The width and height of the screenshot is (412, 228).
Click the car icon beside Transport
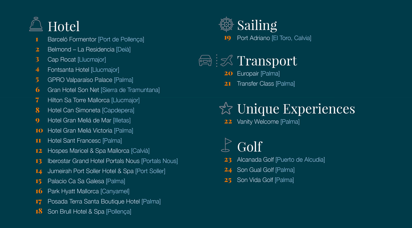point(205,60)
